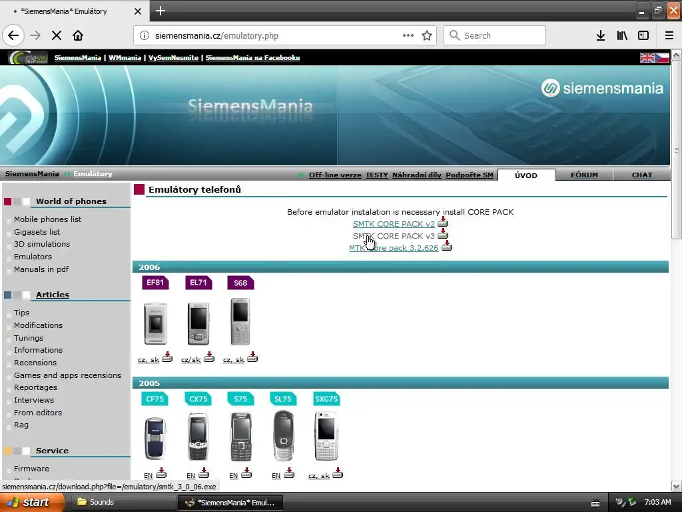
Task: Click the taskbar clock showing 7:03 AM
Action: coord(657,503)
